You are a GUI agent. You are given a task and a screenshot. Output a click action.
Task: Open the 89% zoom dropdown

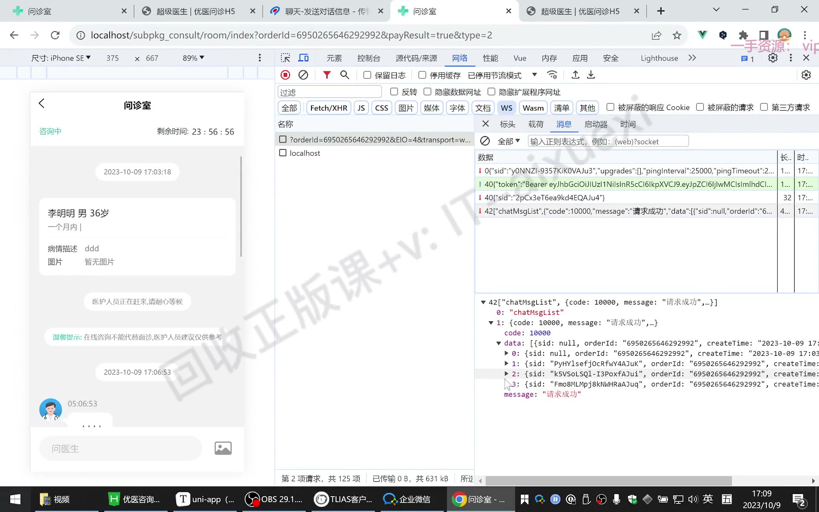click(193, 58)
